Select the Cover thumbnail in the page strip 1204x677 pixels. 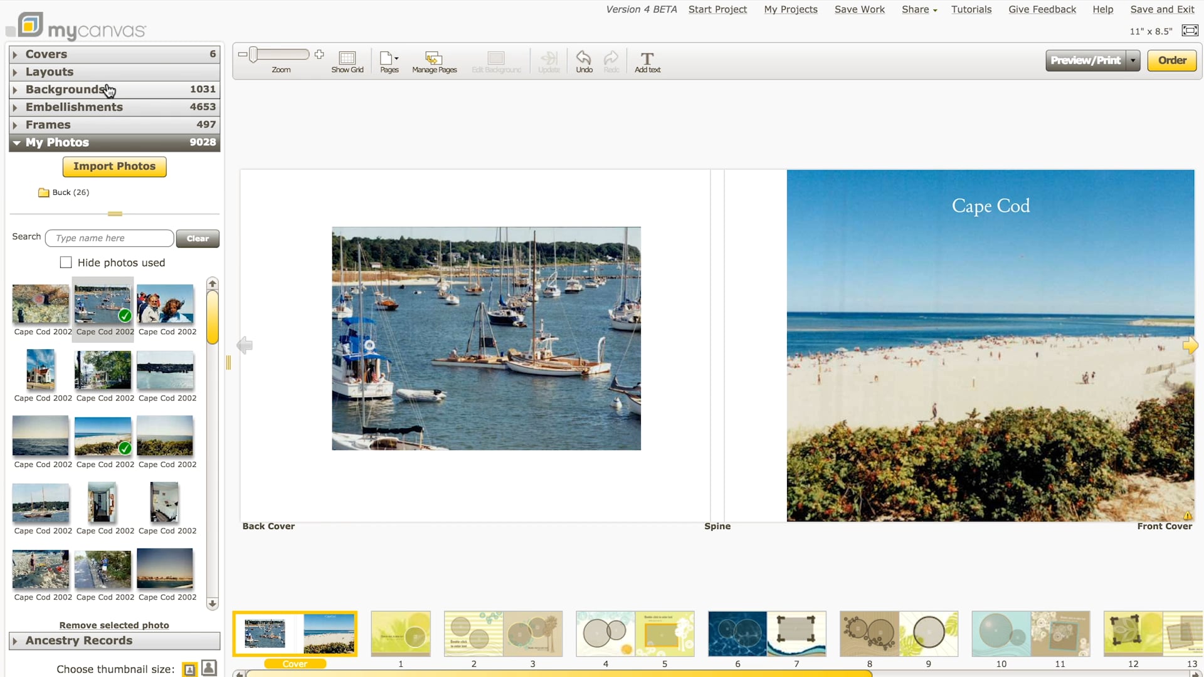(295, 634)
